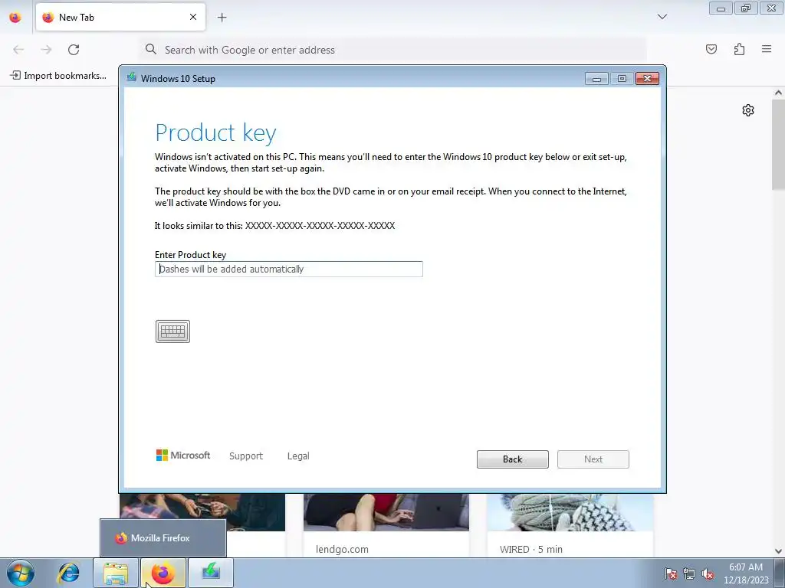Click the Next button in Setup
Viewport: 785px width, 588px height.
click(593, 459)
